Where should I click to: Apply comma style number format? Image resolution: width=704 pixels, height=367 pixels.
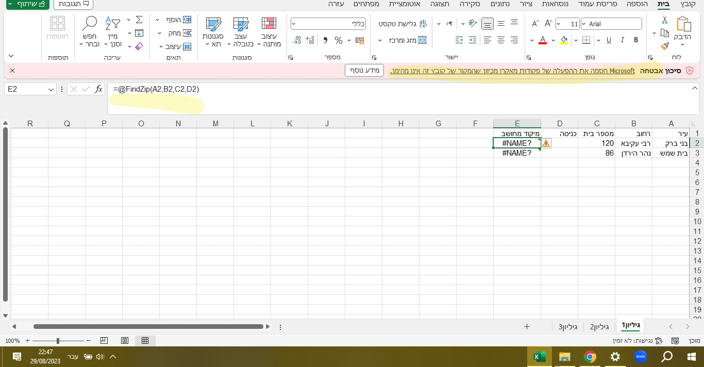click(x=325, y=40)
